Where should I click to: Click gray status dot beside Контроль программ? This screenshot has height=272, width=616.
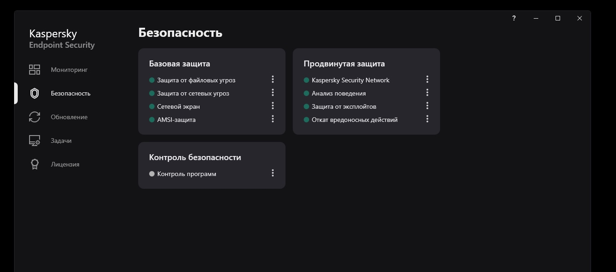pos(152,174)
